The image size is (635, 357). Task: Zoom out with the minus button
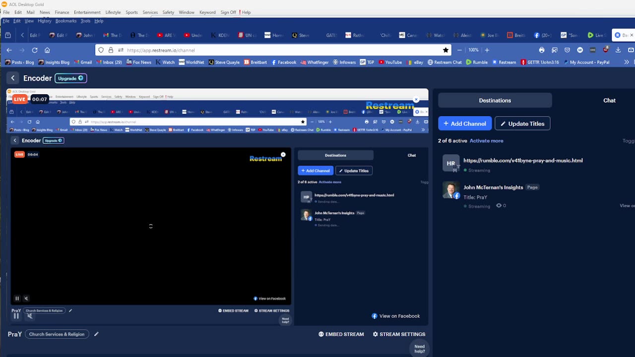pyautogui.click(x=459, y=50)
